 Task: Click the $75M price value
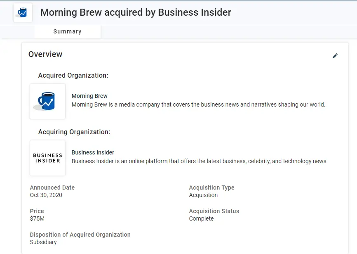(x=37, y=218)
